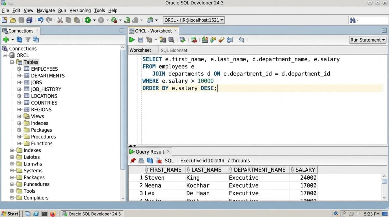The width and height of the screenshot is (389, 217).
Task: Select the DEPARTMENTS table
Action: coord(47,75)
